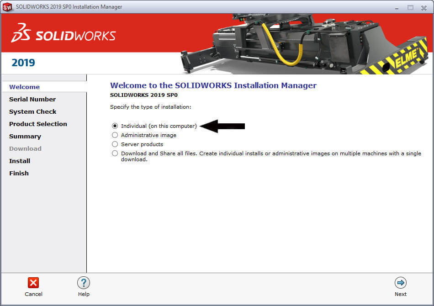This screenshot has width=434, height=306.
Task: Choose Download and Share all files option
Action: point(115,153)
